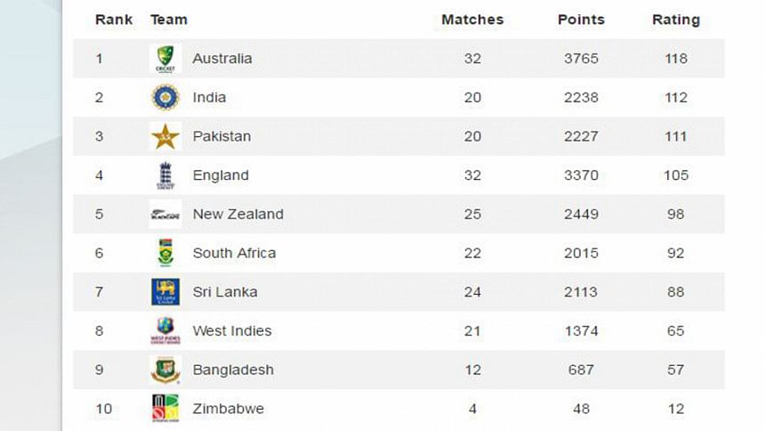Sort table by Matches column header
The height and width of the screenshot is (431, 765).
(472, 20)
